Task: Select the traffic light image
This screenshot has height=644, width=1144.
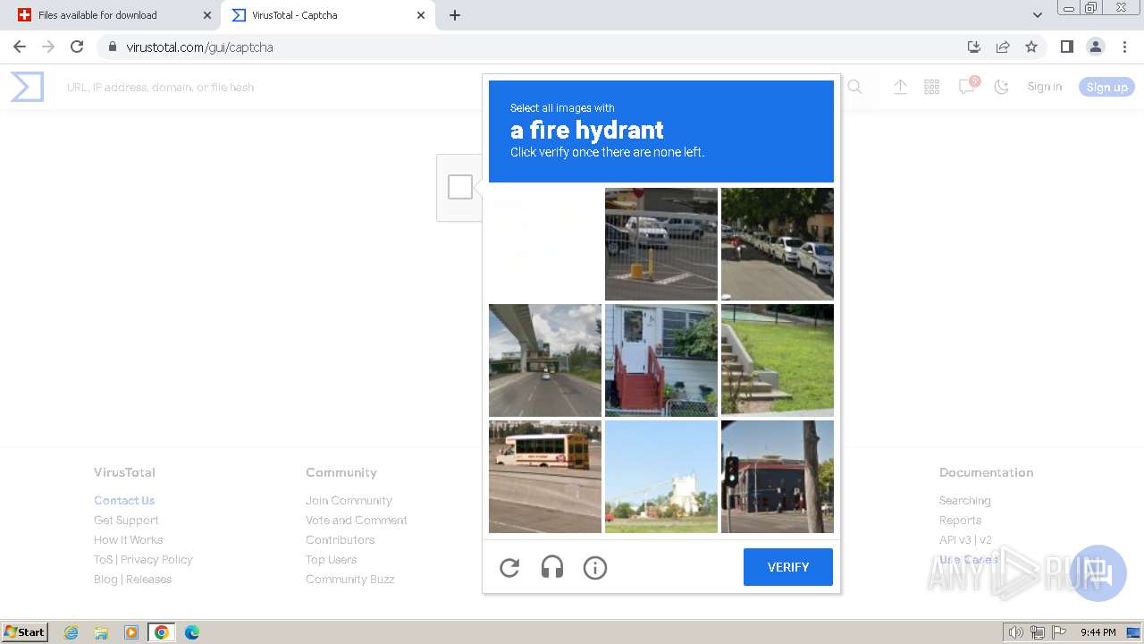Action: click(778, 477)
